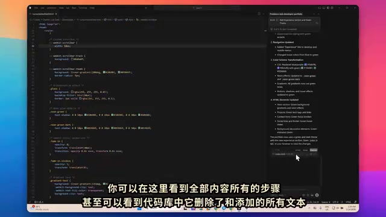Screen dimensions: 386x217
Task: Click first color swatch in neon-green text-shadow
Action: point(86,115)
